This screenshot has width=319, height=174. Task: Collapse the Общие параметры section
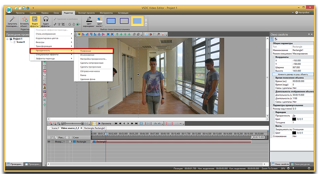click(x=272, y=43)
